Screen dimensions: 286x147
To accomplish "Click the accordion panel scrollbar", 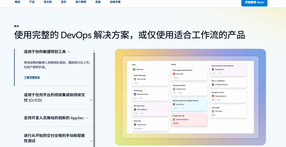I will coord(94,99).
